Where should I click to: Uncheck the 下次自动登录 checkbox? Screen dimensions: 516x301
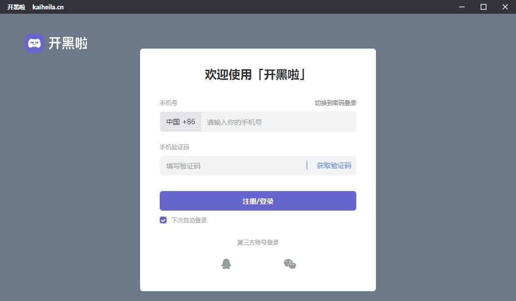point(163,220)
